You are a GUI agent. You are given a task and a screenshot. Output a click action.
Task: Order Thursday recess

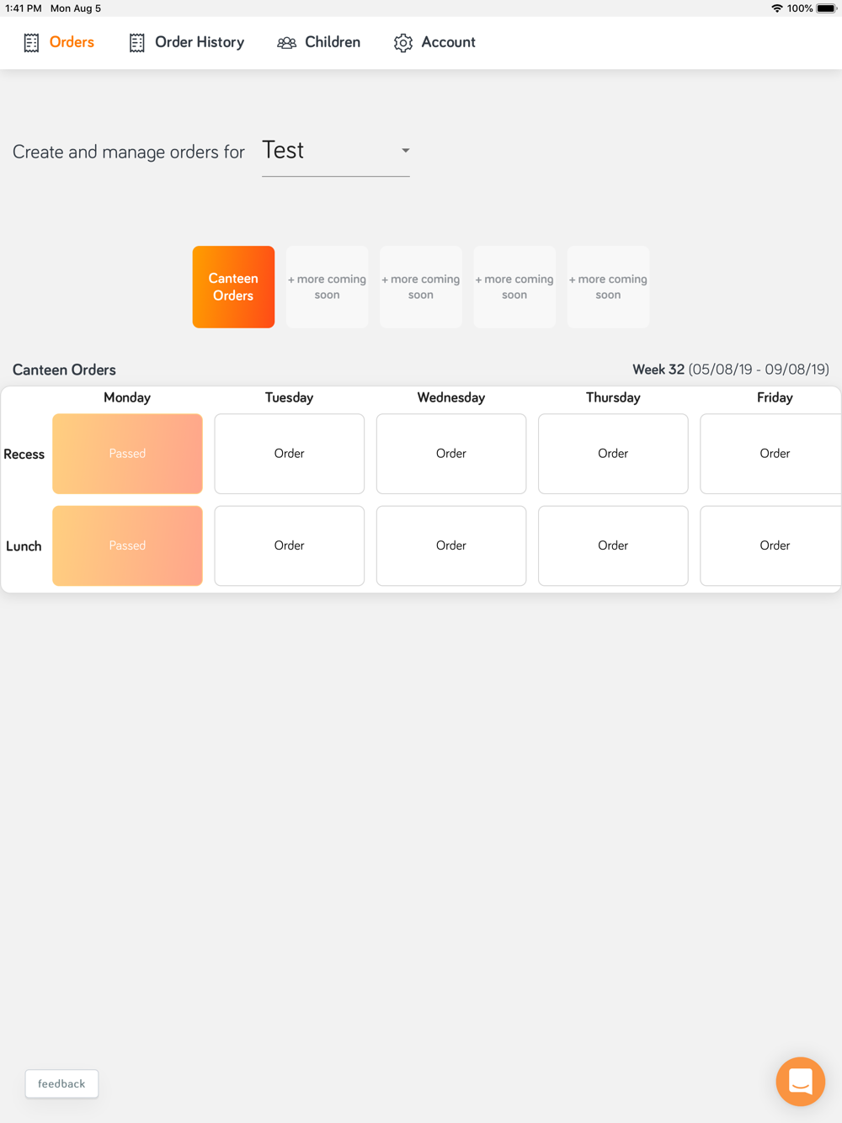coord(613,454)
